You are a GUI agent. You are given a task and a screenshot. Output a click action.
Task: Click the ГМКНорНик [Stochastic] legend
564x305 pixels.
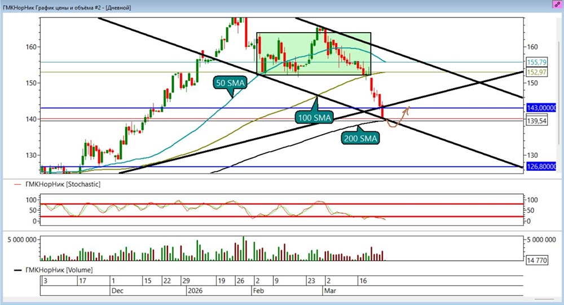coord(63,184)
